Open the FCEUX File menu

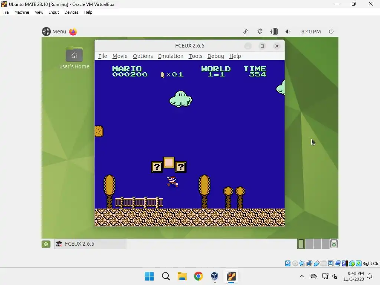coord(102,56)
